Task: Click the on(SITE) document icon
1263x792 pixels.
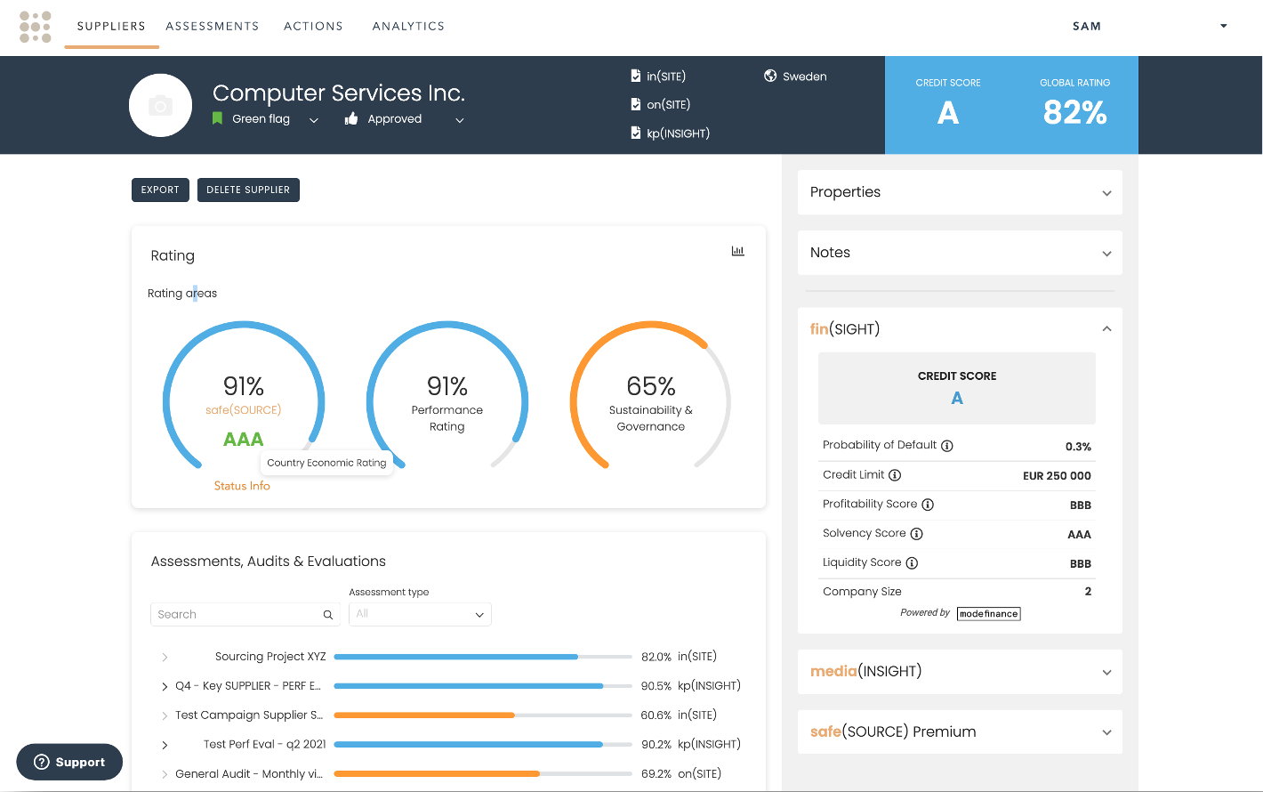Action: 636,104
